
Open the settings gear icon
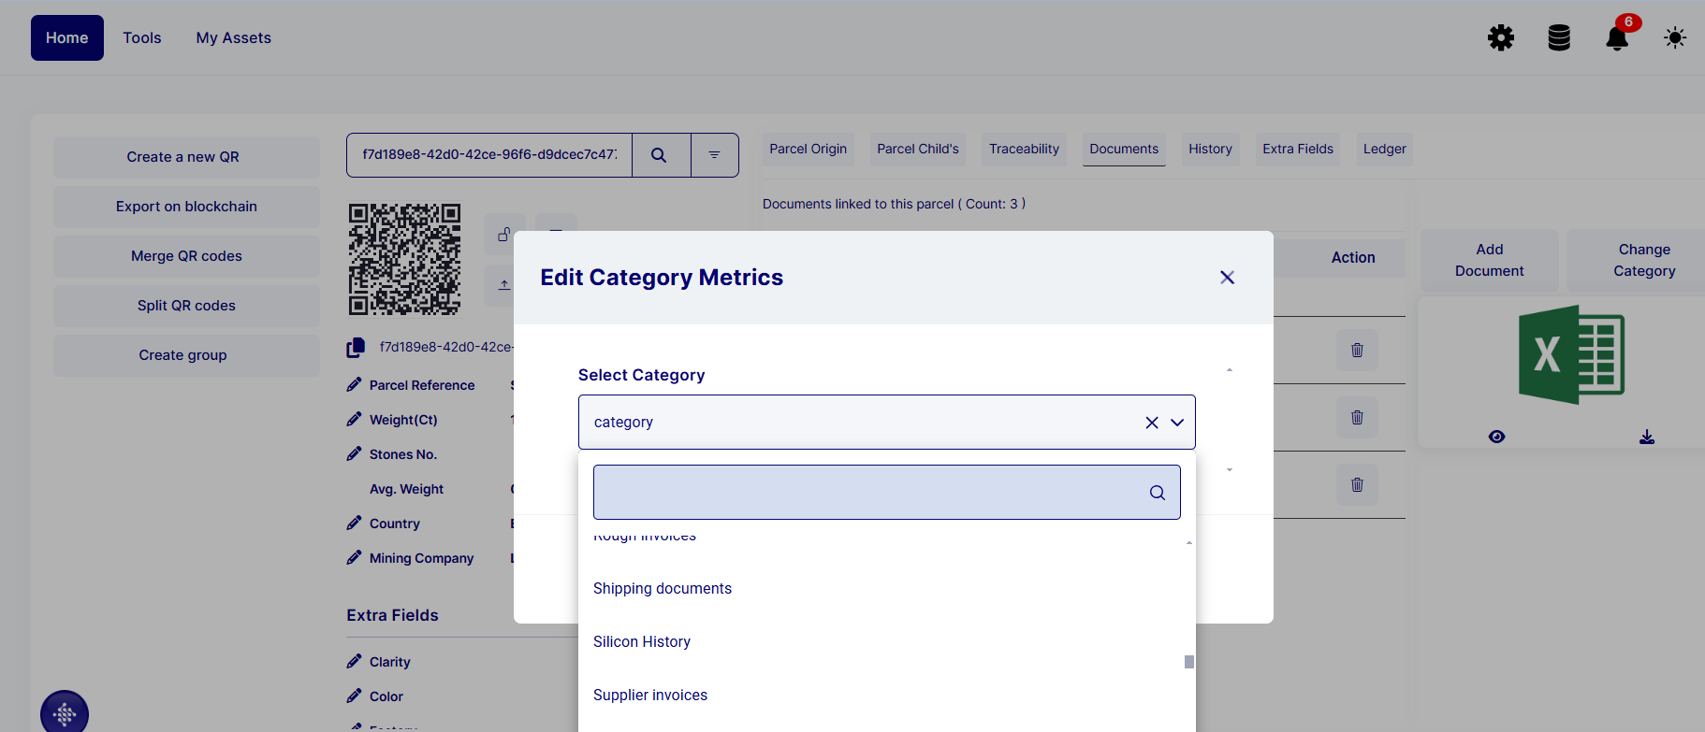(1501, 38)
